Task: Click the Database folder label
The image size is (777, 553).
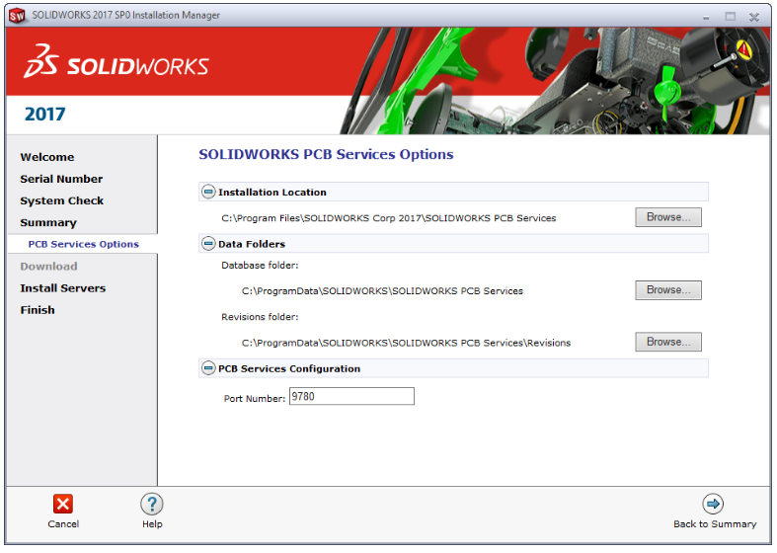Action: click(260, 266)
